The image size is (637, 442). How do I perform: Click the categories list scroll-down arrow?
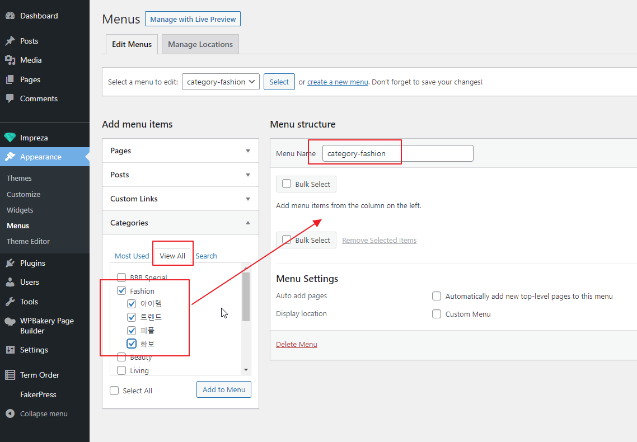tap(246, 370)
